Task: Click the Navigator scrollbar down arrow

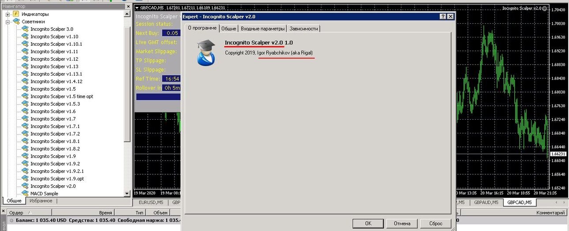Action: click(x=128, y=193)
